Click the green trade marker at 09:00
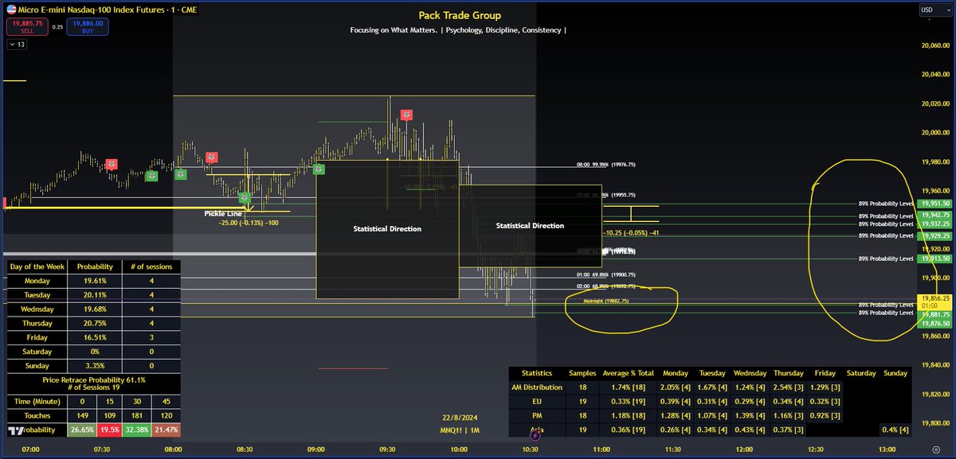This screenshot has height=459, width=956. (319, 169)
